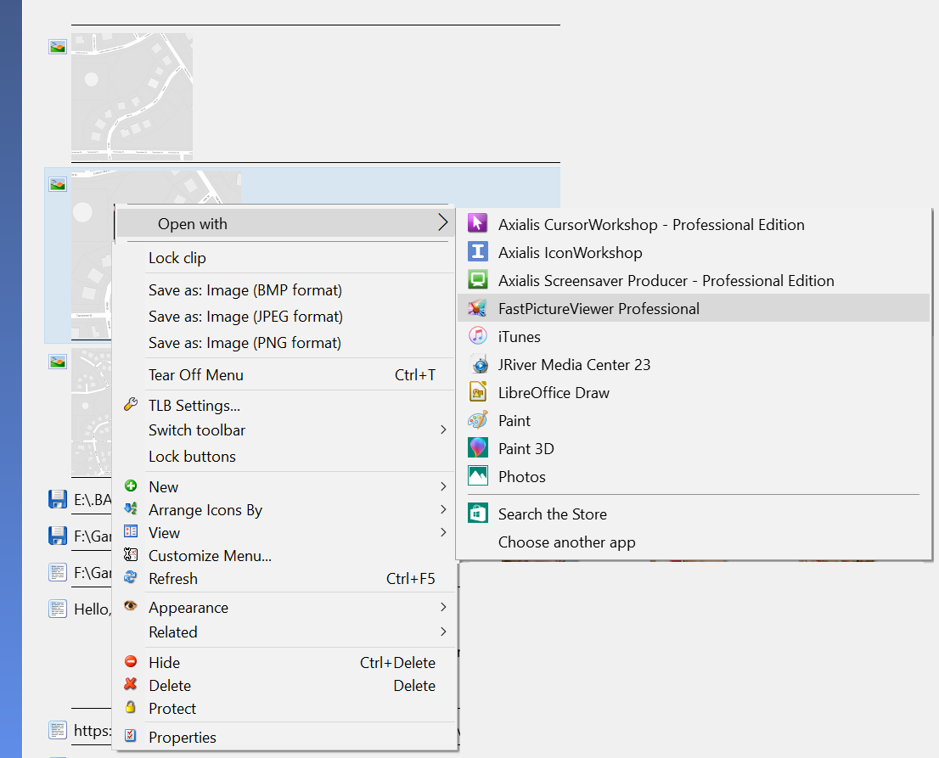This screenshot has width=939, height=758.
Task: Toggle the Lock buttons option
Action: [x=192, y=457]
